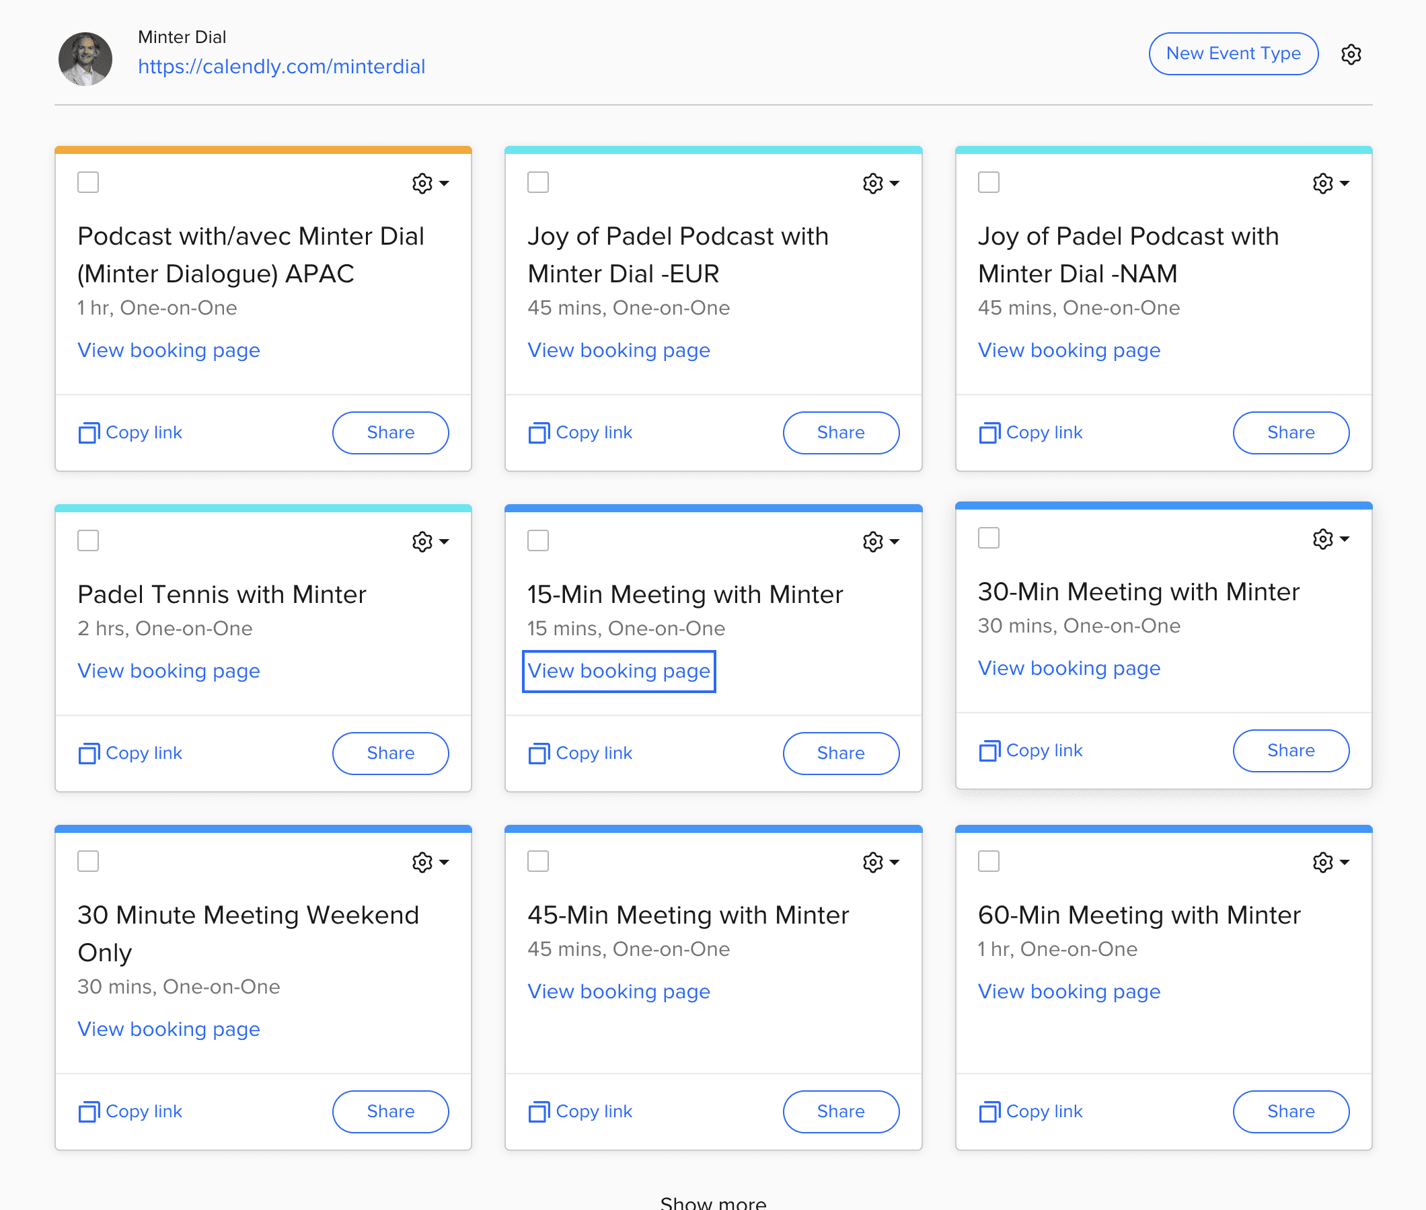1426x1210 pixels.
Task: Click the Calendly profile URL link
Action: click(280, 66)
